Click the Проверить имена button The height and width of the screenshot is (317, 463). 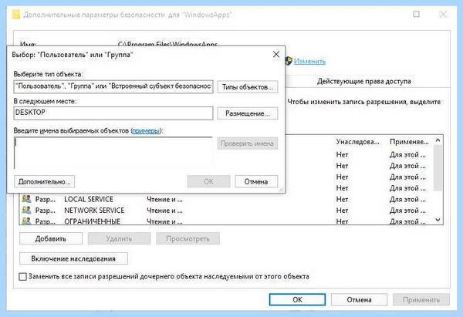[x=248, y=143]
